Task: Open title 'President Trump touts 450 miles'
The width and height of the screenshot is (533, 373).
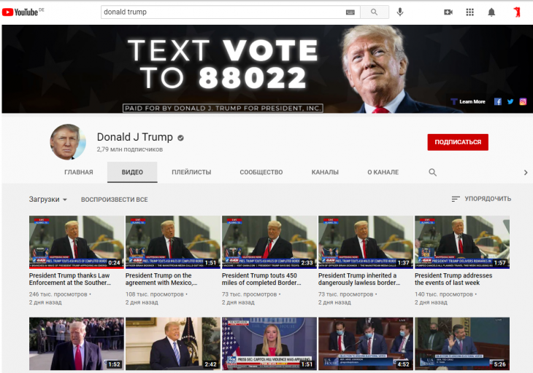Action: [x=261, y=279]
